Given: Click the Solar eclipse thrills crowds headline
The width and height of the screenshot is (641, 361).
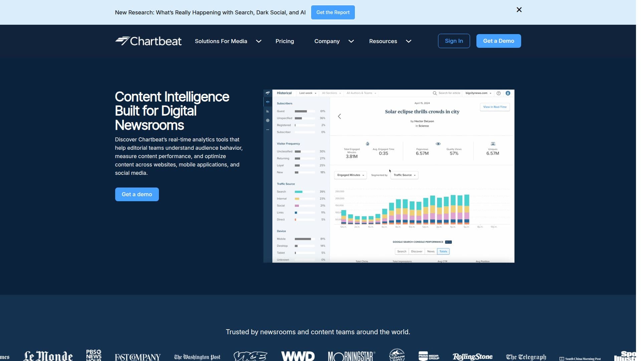Looking at the screenshot, I should click(422, 112).
